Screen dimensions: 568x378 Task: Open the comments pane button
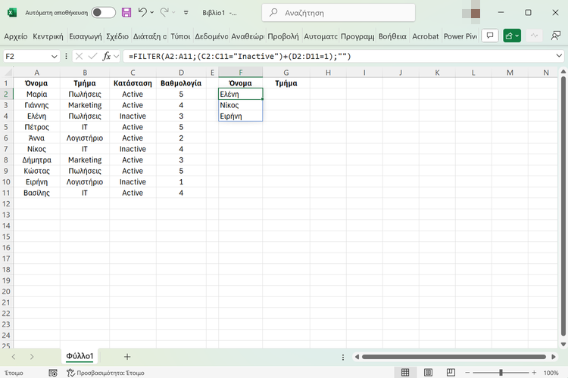pyautogui.click(x=490, y=36)
